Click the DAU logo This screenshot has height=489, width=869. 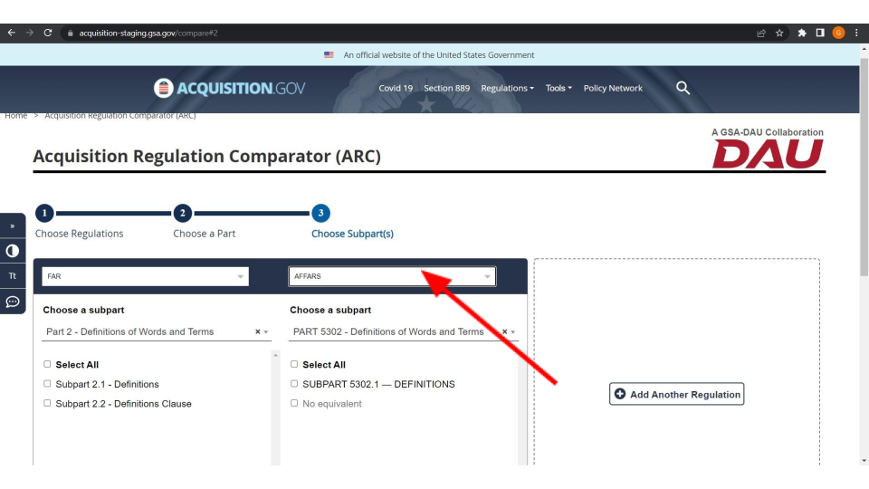pyautogui.click(x=767, y=152)
